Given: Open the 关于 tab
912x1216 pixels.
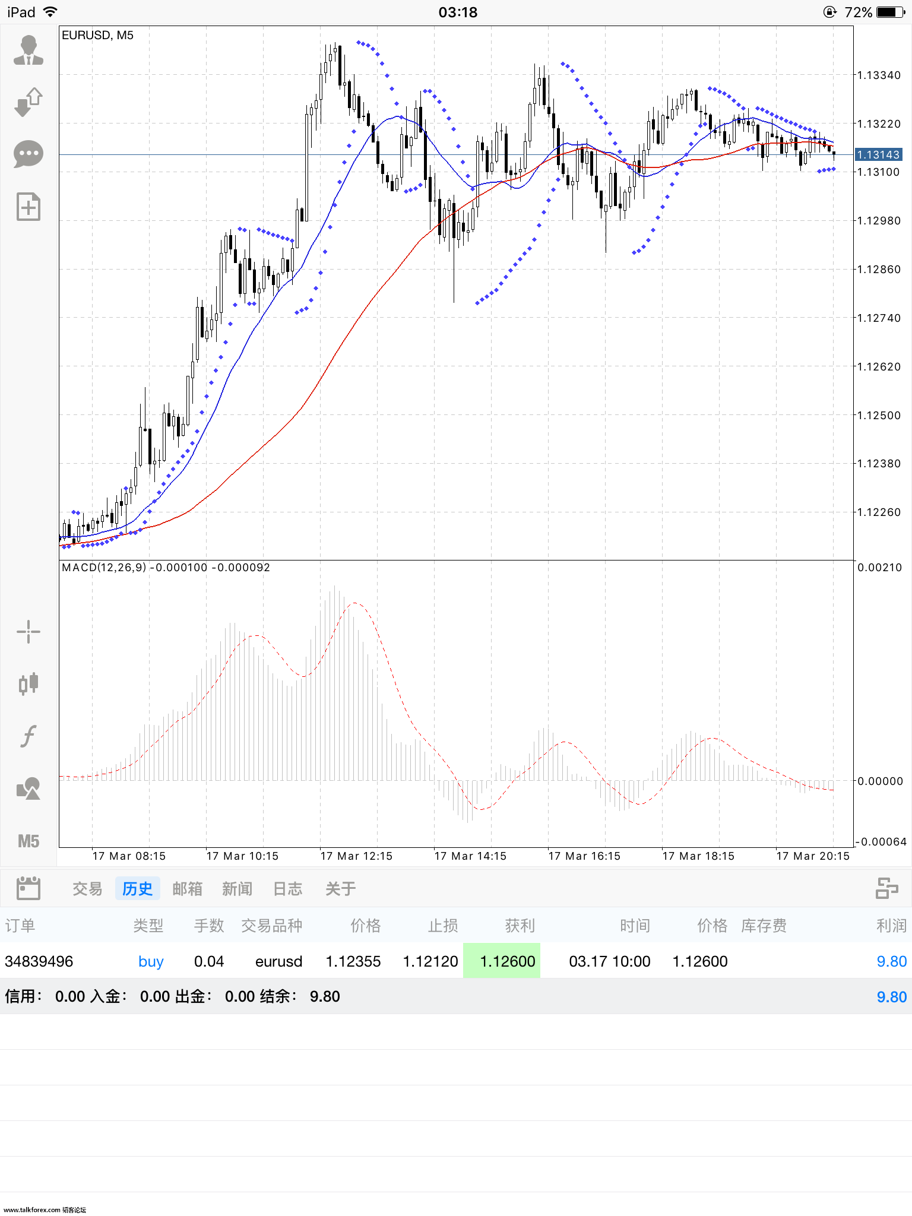Looking at the screenshot, I should (x=340, y=889).
